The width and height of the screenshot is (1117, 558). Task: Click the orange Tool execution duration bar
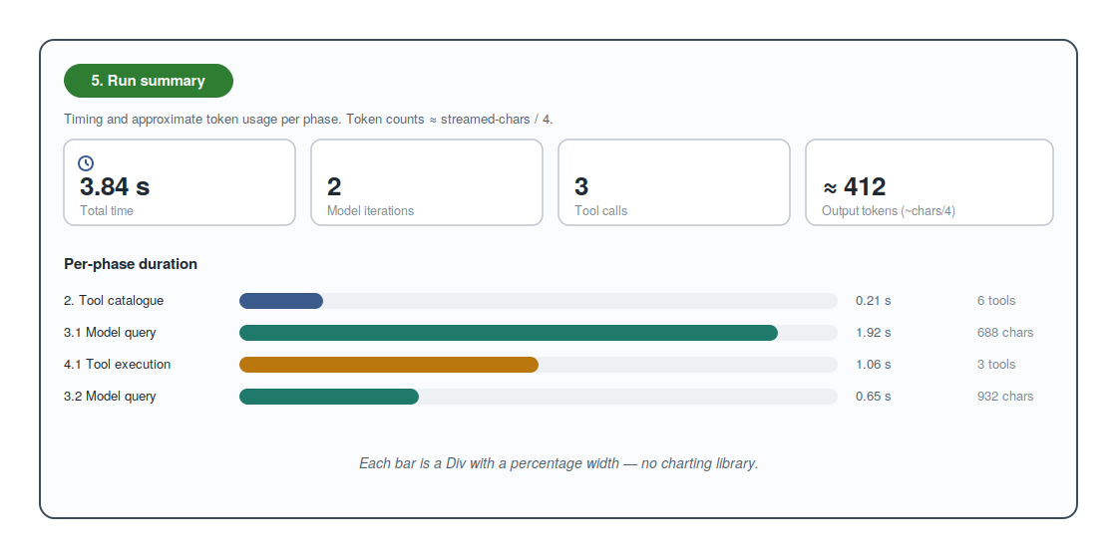tap(389, 365)
